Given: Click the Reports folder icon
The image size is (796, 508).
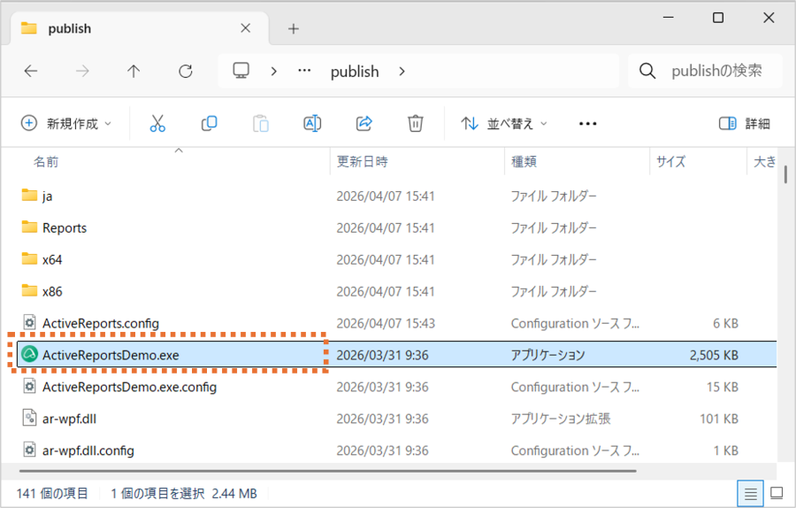Looking at the screenshot, I should pos(29,227).
